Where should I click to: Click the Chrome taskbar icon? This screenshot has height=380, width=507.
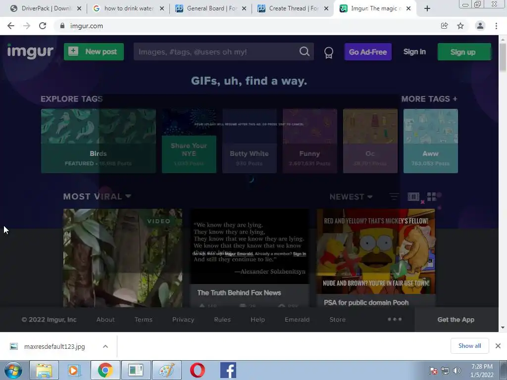tap(105, 370)
